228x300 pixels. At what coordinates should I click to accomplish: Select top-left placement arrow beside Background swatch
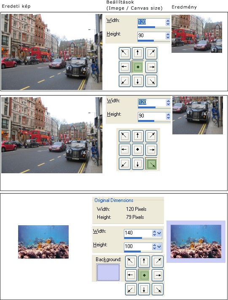131,262
